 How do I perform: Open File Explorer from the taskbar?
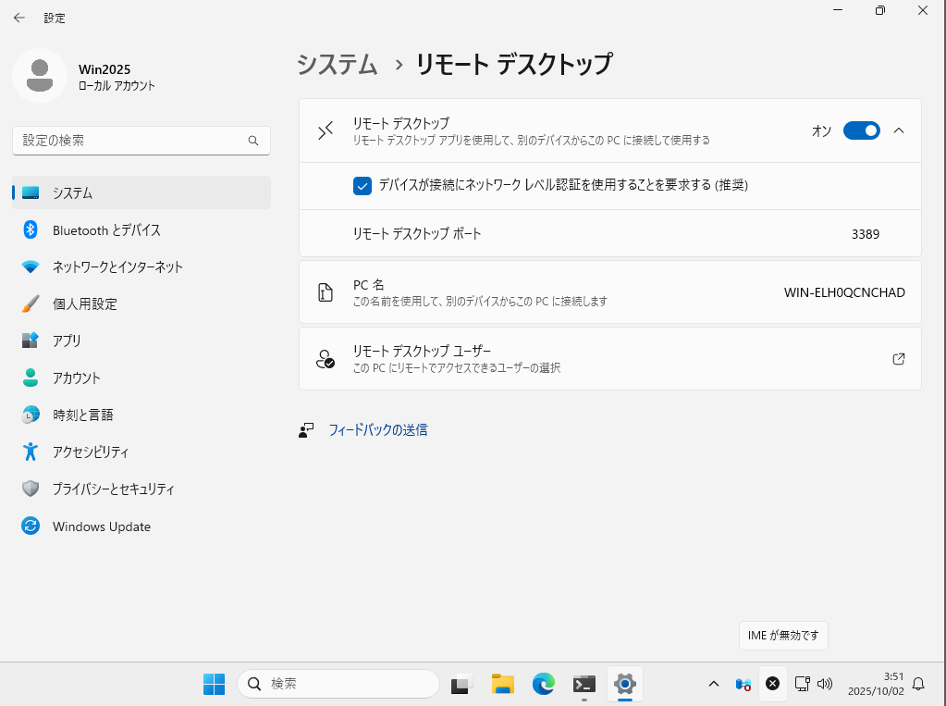502,684
